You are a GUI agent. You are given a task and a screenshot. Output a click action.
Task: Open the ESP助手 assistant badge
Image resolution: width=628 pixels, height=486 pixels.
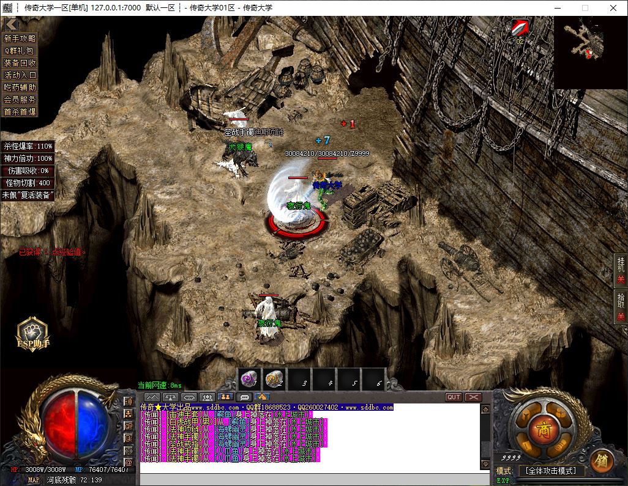[32, 334]
